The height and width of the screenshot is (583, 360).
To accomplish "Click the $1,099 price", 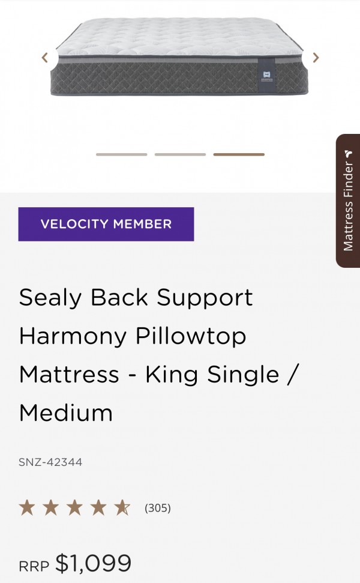I will 93,563.
